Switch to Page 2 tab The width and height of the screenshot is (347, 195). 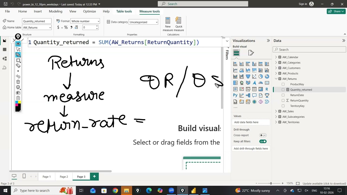pos(64,177)
